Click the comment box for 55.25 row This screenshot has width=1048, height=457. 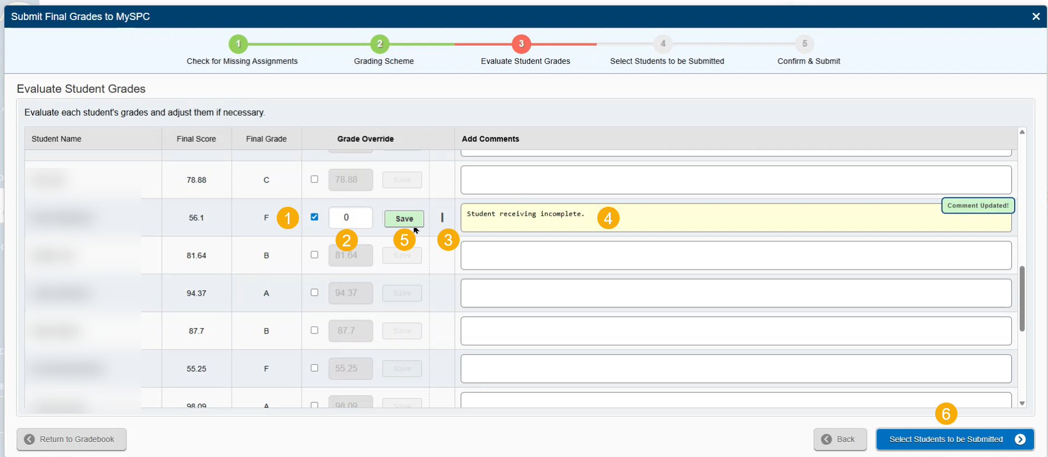[736, 369]
